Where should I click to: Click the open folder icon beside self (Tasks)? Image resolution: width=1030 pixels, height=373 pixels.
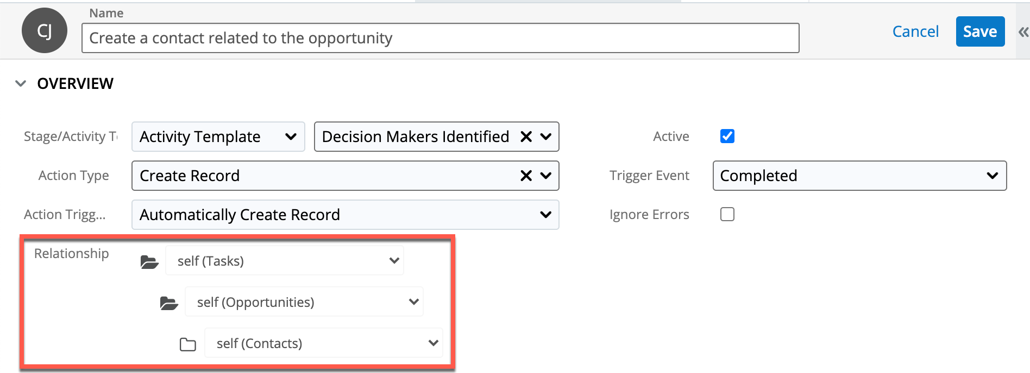click(x=149, y=262)
